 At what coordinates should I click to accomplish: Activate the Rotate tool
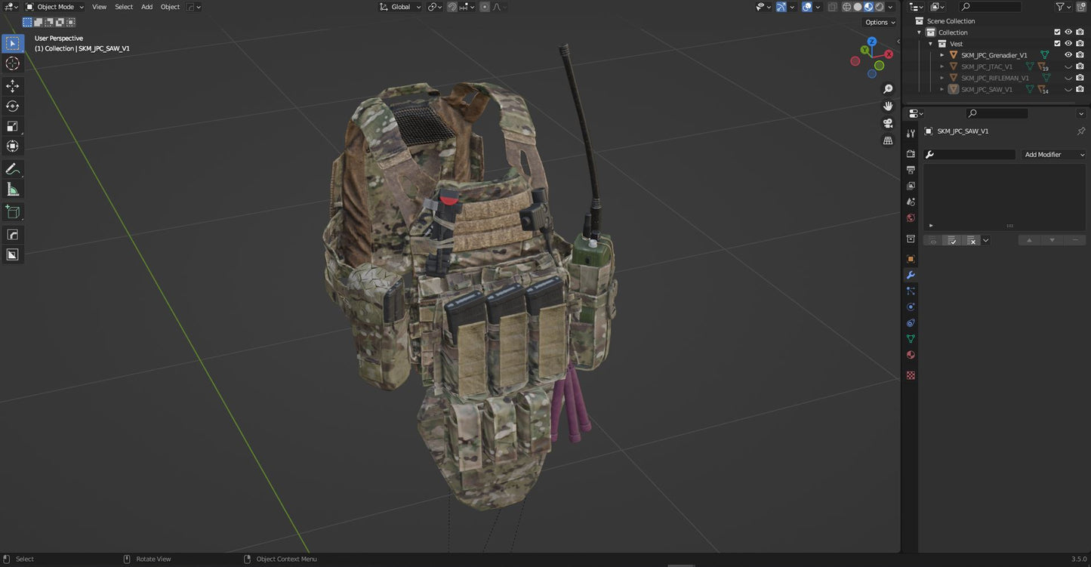point(12,106)
